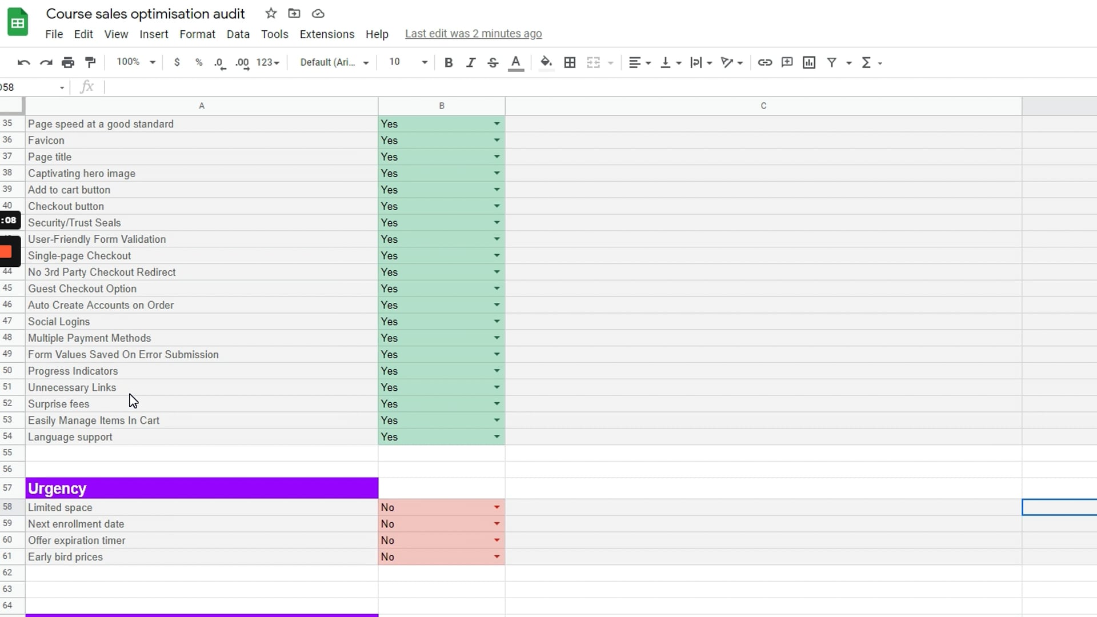Open the Insert menu
Screen dimensions: 1097x617
[154, 34]
